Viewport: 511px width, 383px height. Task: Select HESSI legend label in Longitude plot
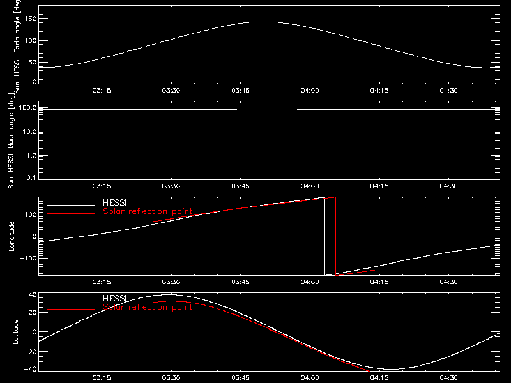114,202
